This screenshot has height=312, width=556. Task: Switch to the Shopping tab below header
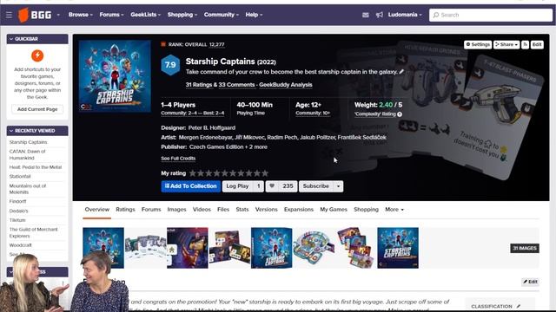point(366,210)
